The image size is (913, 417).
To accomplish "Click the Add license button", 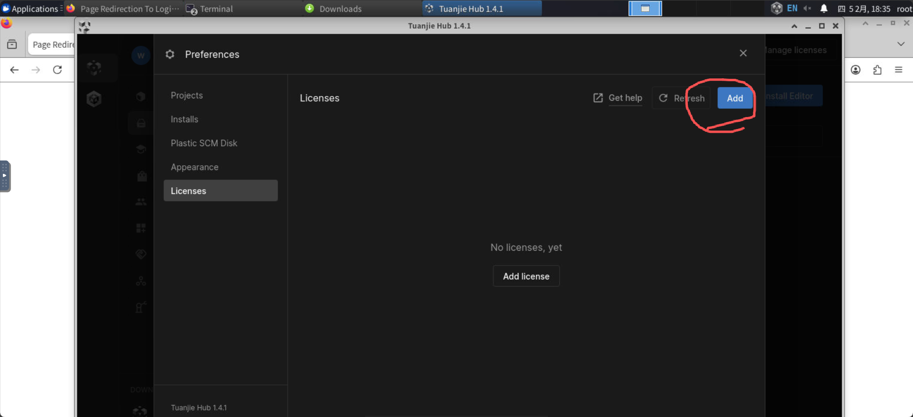I will (526, 276).
